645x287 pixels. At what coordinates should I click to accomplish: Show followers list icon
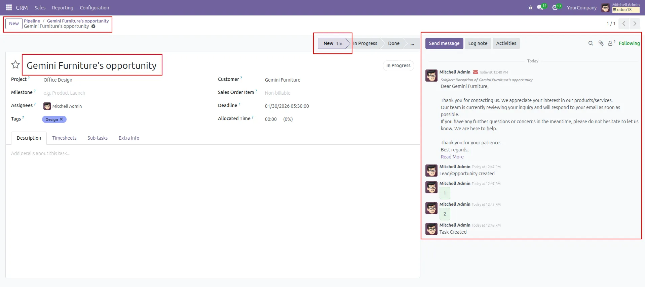click(610, 43)
